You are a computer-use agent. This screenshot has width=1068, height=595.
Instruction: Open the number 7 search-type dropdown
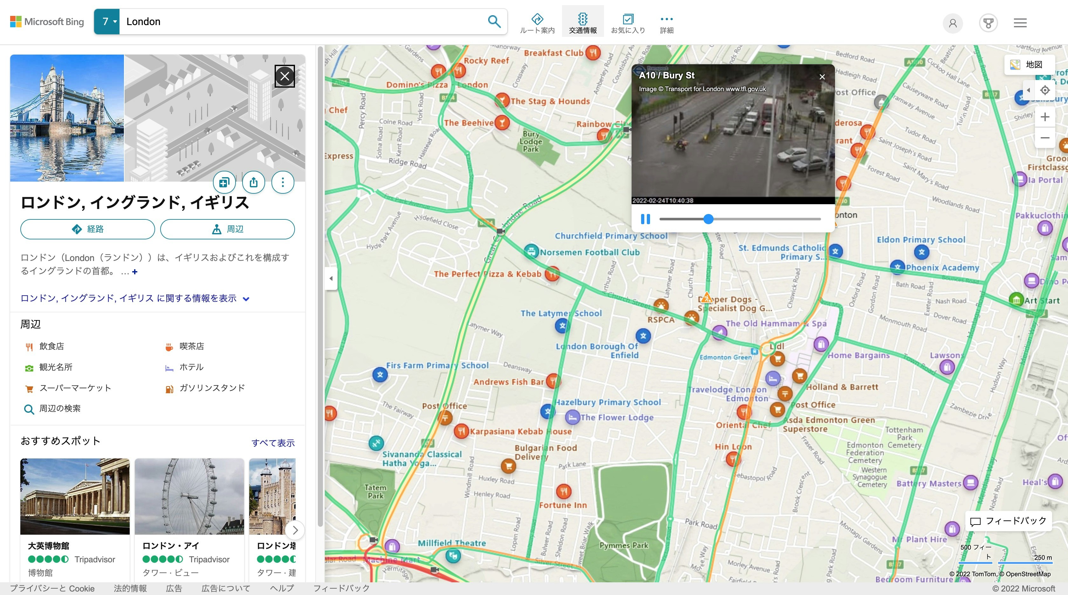pyautogui.click(x=106, y=22)
